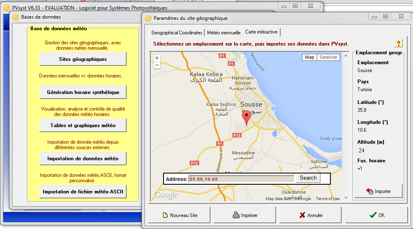Click the map scrollbar up arrow

click(346, 56)
